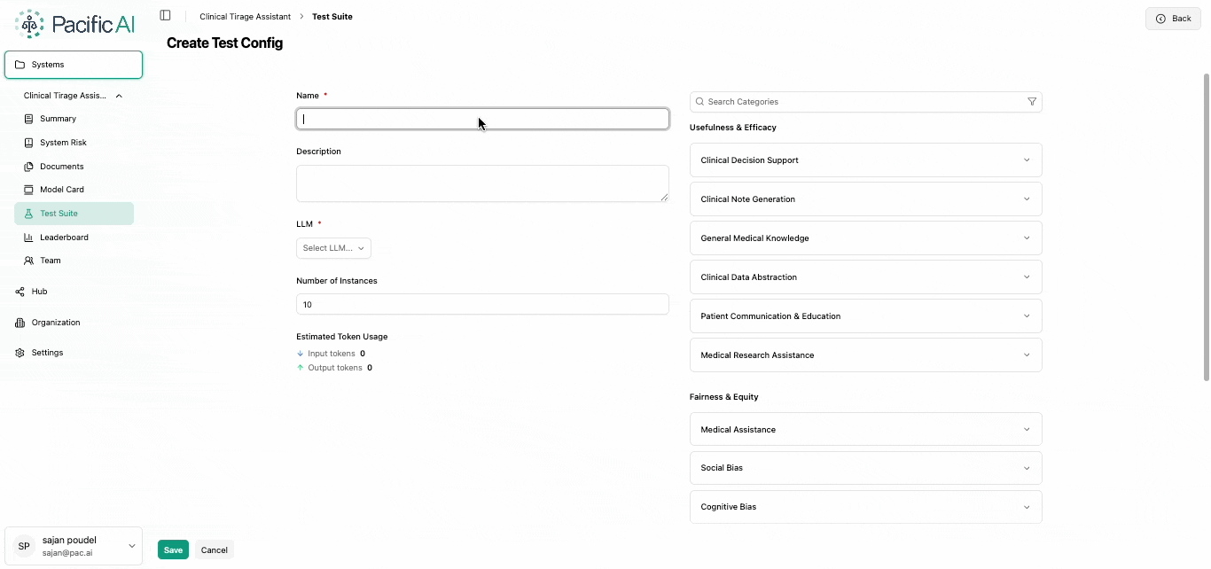Click the Clinical Tirage Assistant breadcrumb
This screenshot has height=569, width=1211.
coord(245,16)
